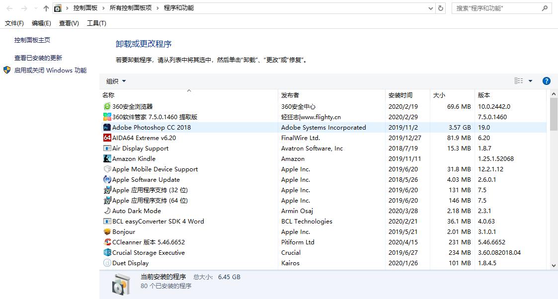Open the change-view options dropdown arrow

[530, 80]
